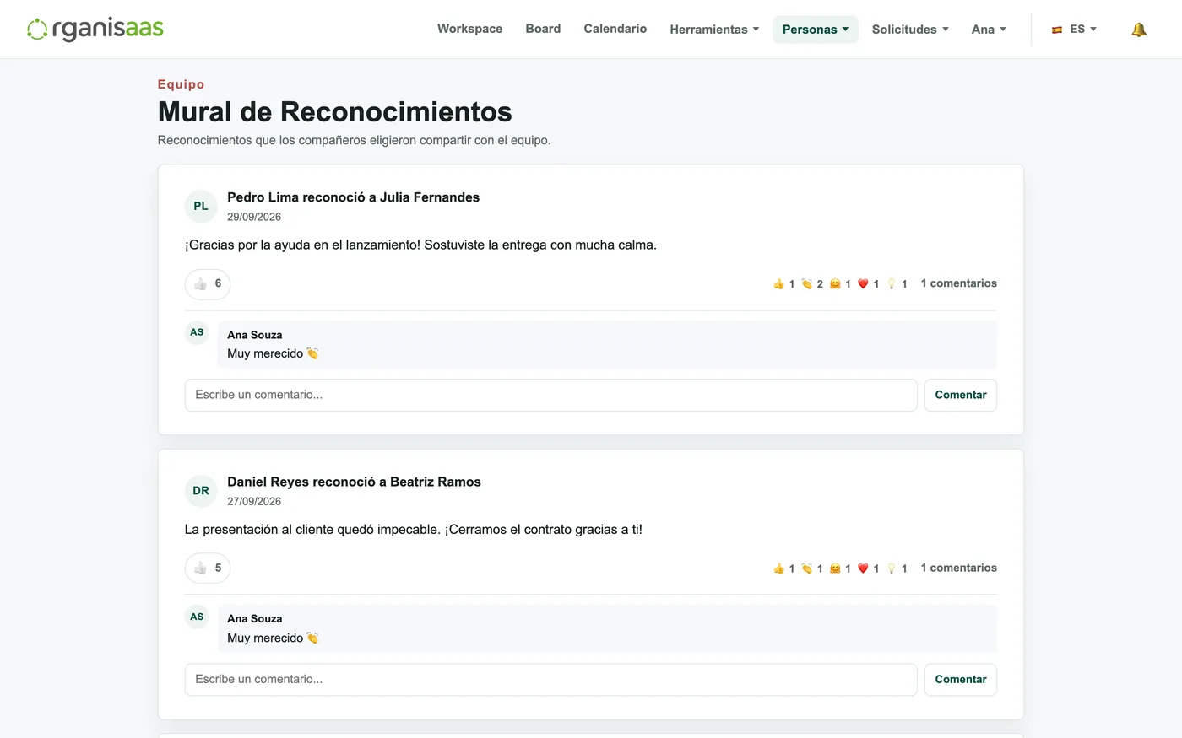The width and height of the screenshot is (1182, 738).
Task: Post comment on Pedro Lima's recognition with Comentar
Action: point(961,395)
